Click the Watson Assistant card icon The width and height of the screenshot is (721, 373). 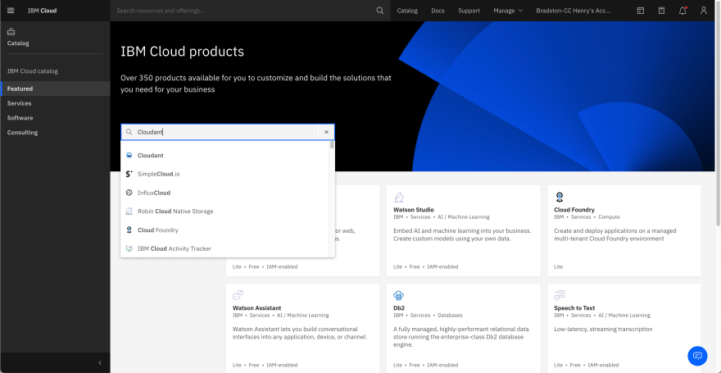238,295
